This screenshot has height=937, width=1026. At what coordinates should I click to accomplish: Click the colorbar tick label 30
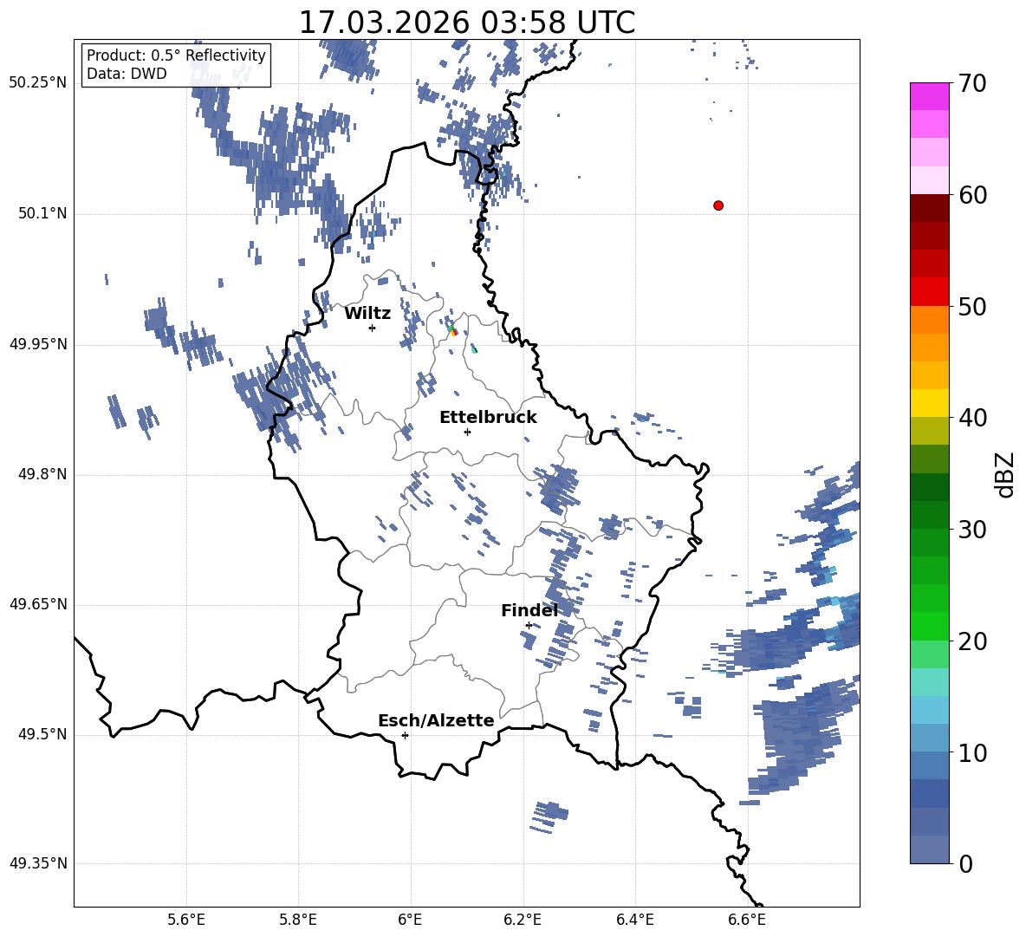972,530
